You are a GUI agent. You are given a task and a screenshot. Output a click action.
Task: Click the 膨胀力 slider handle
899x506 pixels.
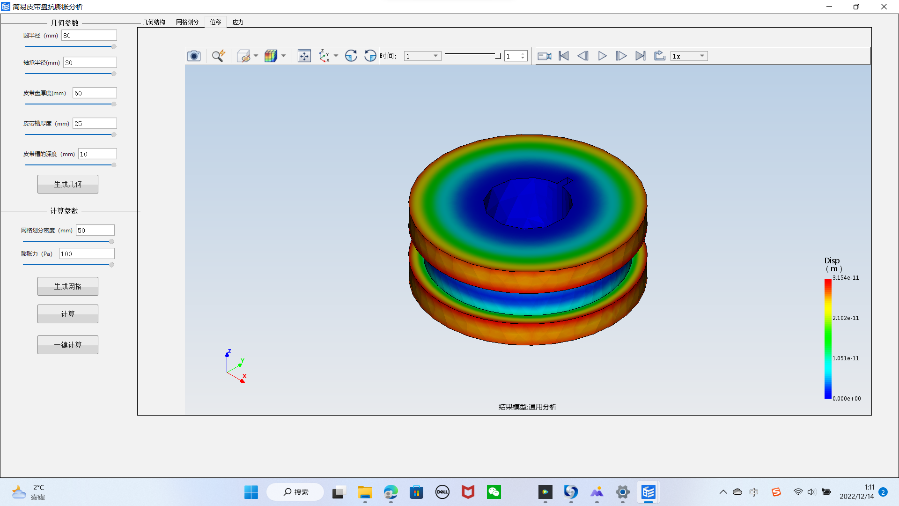coord(111,265)
